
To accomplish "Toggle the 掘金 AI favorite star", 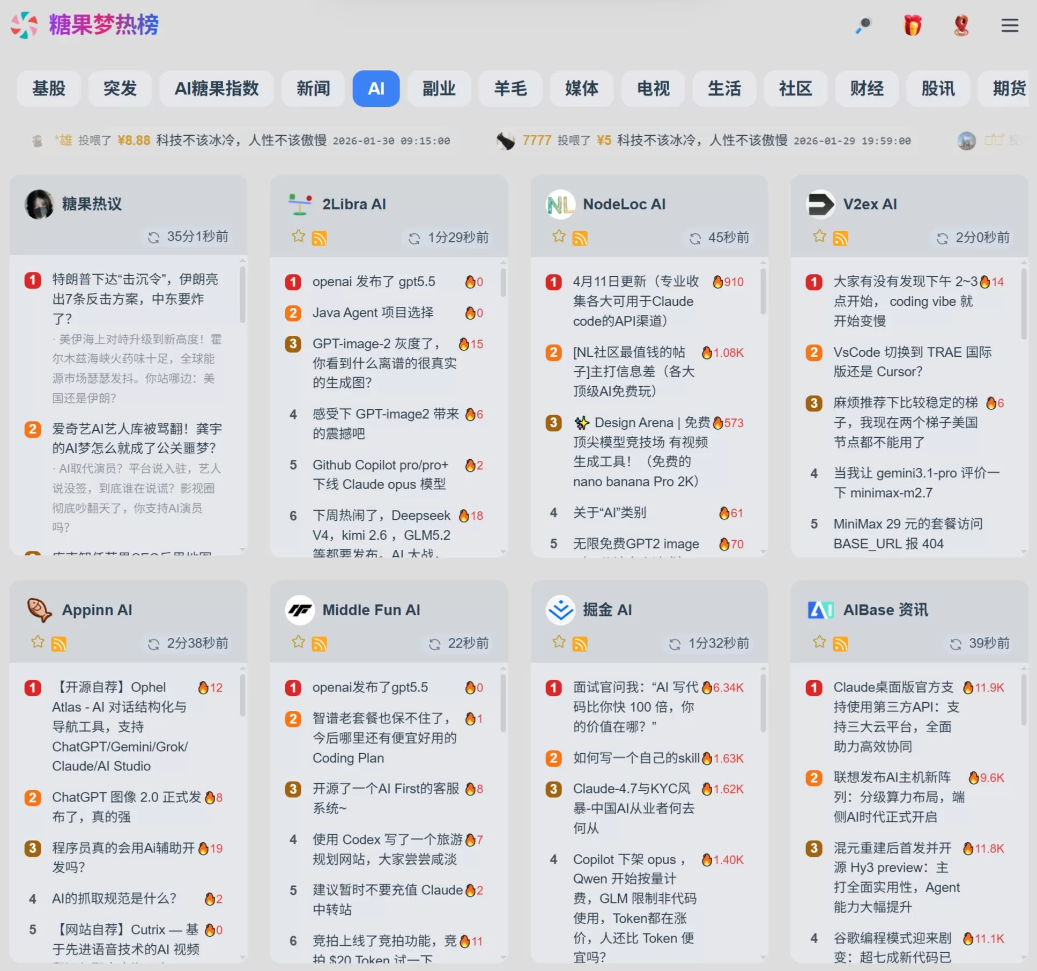I will pyautogui.click(x=559, y=642).
